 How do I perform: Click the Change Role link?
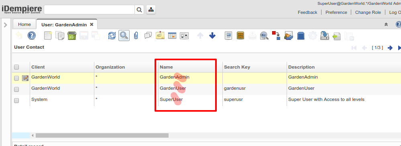(x=368, y=12)
